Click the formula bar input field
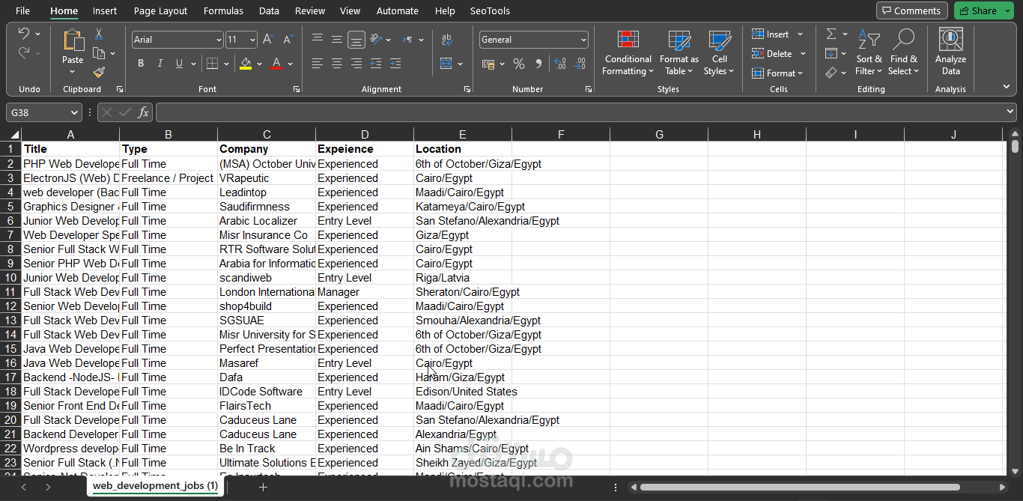This screenshot has width=1023, height=501. (x=580, y=112)
